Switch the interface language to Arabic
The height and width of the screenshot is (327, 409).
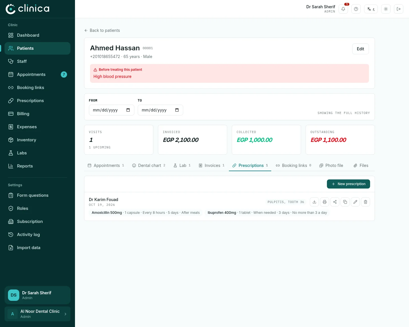pos(371,9)
